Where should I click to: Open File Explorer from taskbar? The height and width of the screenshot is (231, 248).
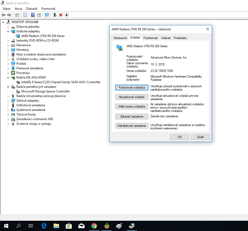click(x=56, y=226)
